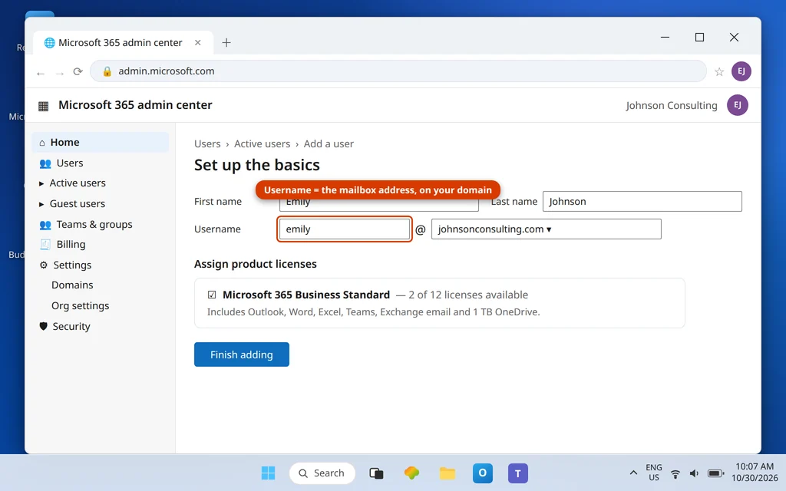Click the '2 of 12 licenses available' text

468,295
